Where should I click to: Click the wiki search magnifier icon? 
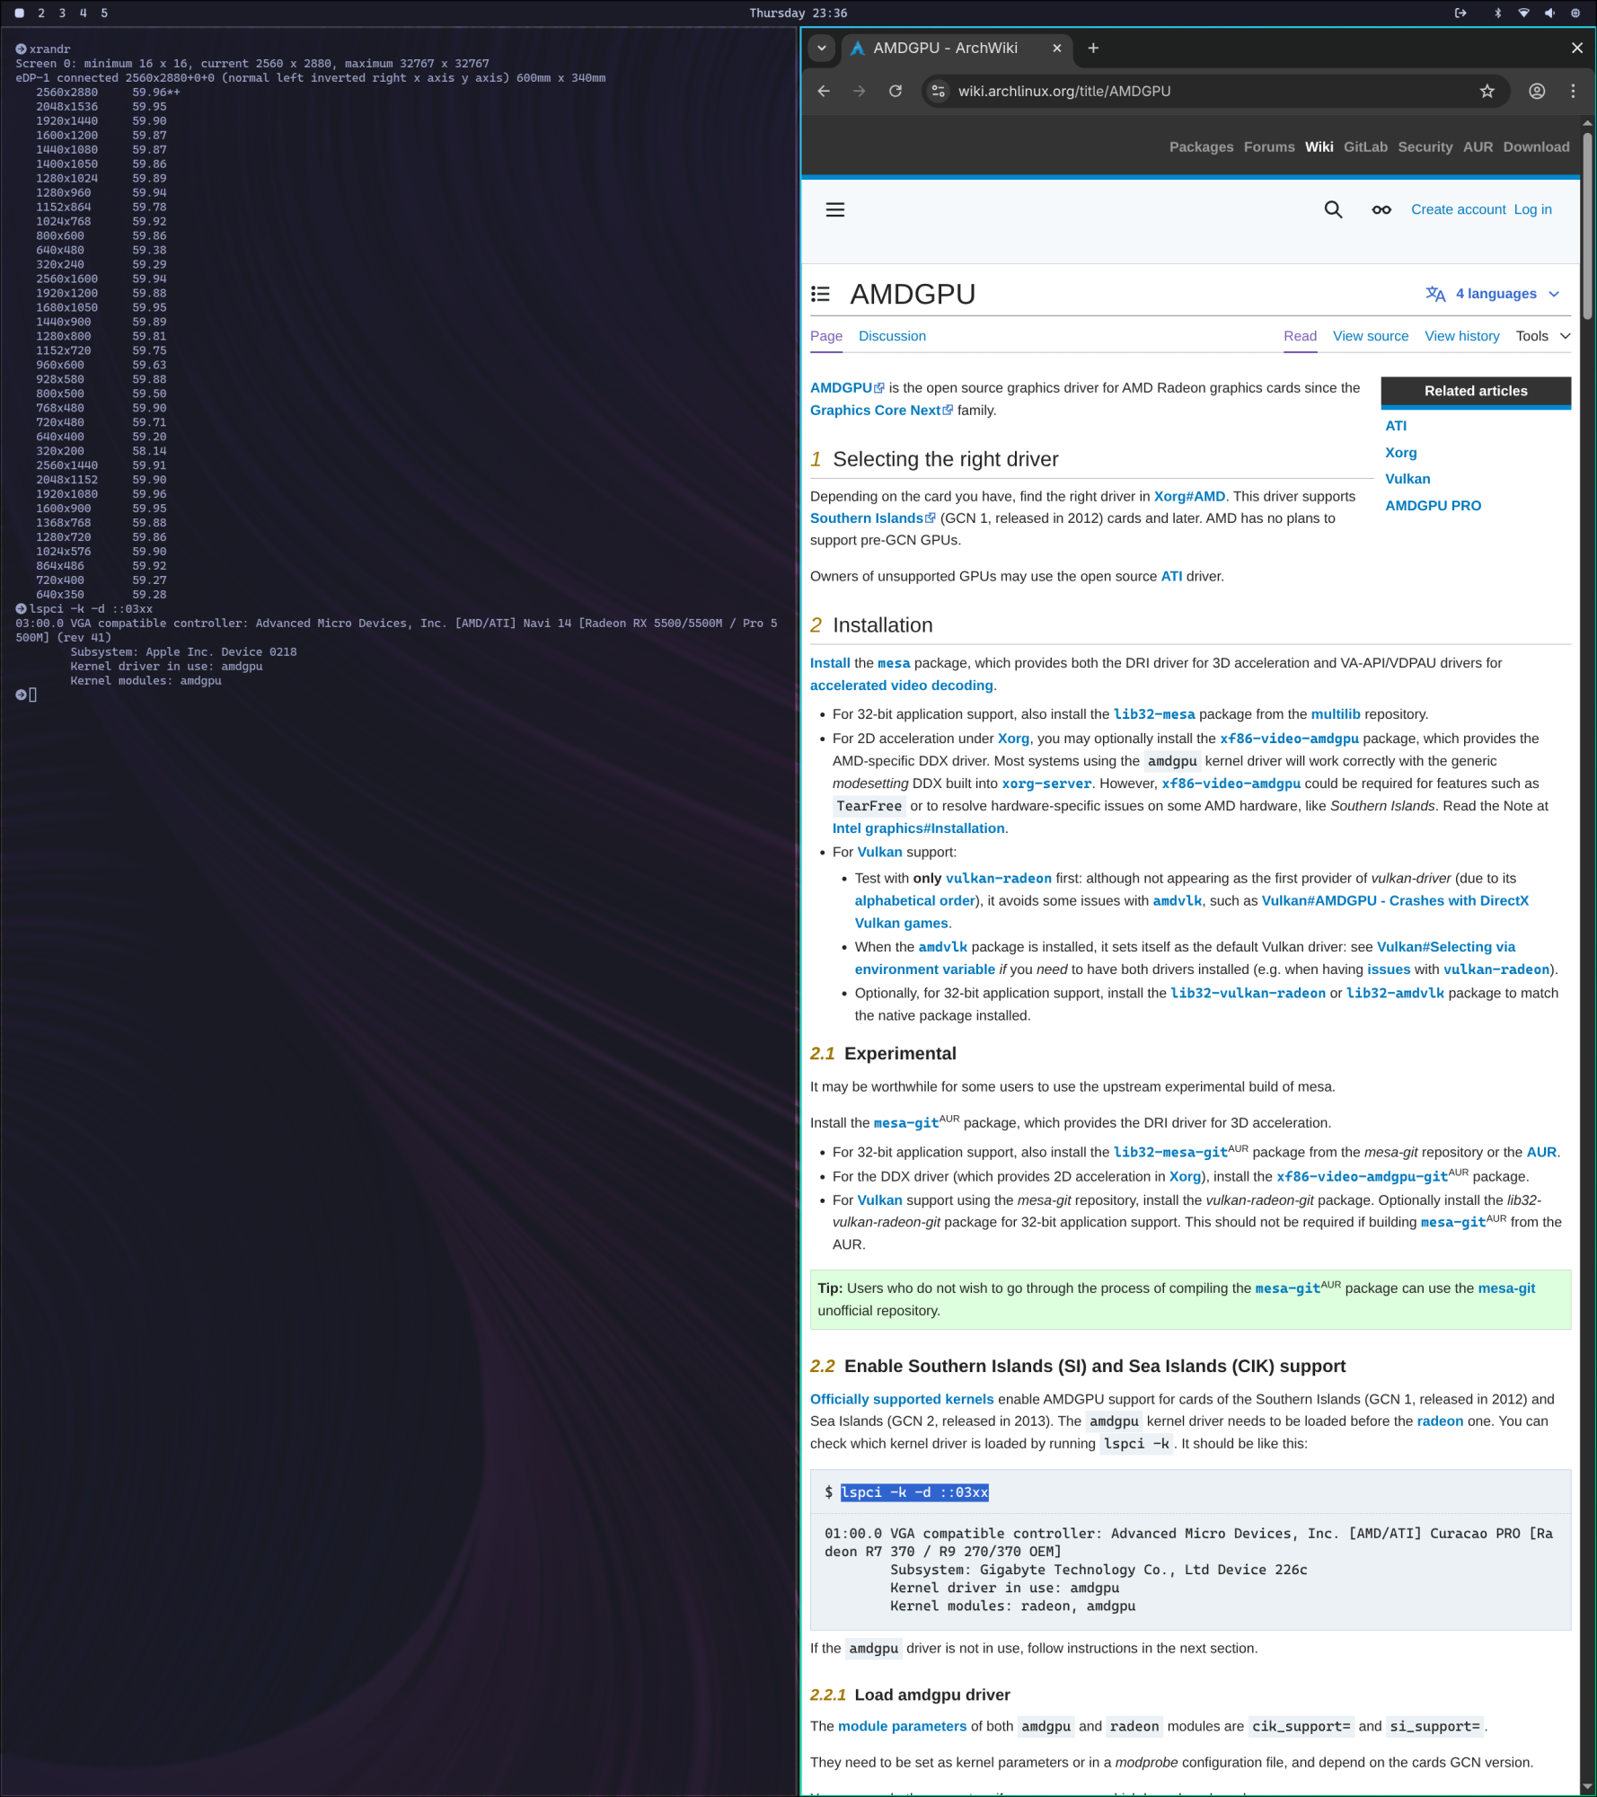point(1334,209)
